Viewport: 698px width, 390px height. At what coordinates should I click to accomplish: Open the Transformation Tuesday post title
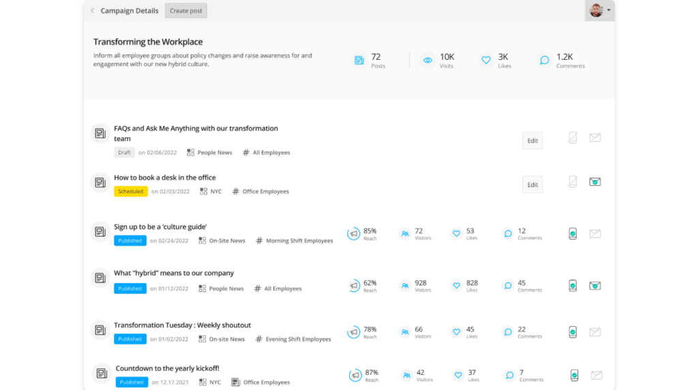(x=183, y=325)
